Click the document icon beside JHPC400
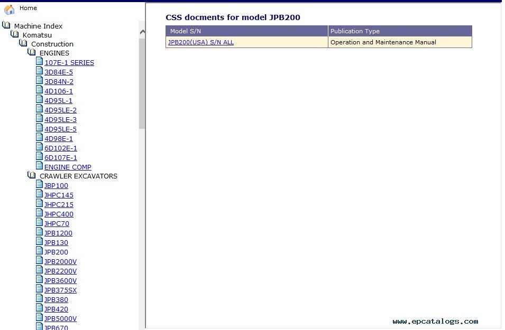The height and width of the screenshot is (330, 505). coord(39,213)
